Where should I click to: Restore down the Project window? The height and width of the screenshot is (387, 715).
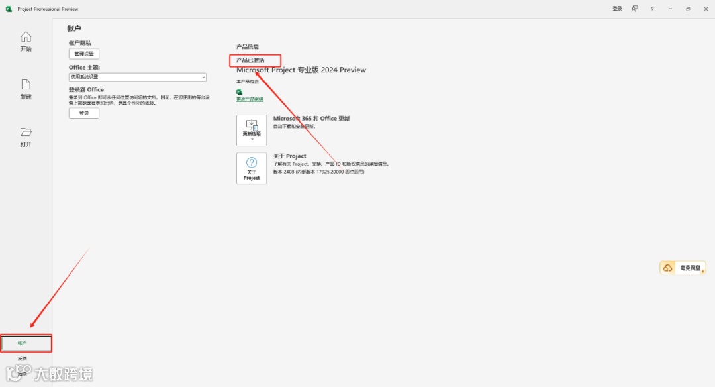688,9
